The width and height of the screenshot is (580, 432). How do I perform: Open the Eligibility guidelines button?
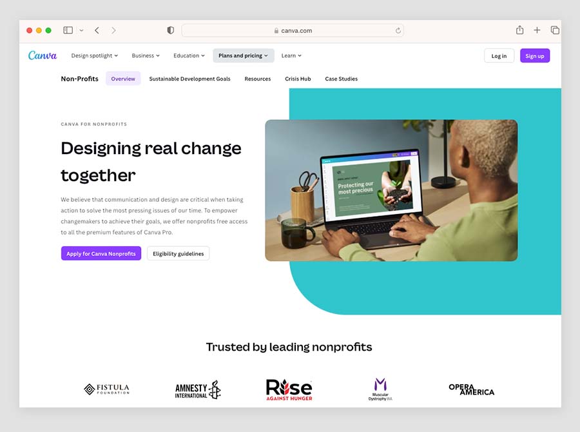(179, 253)
